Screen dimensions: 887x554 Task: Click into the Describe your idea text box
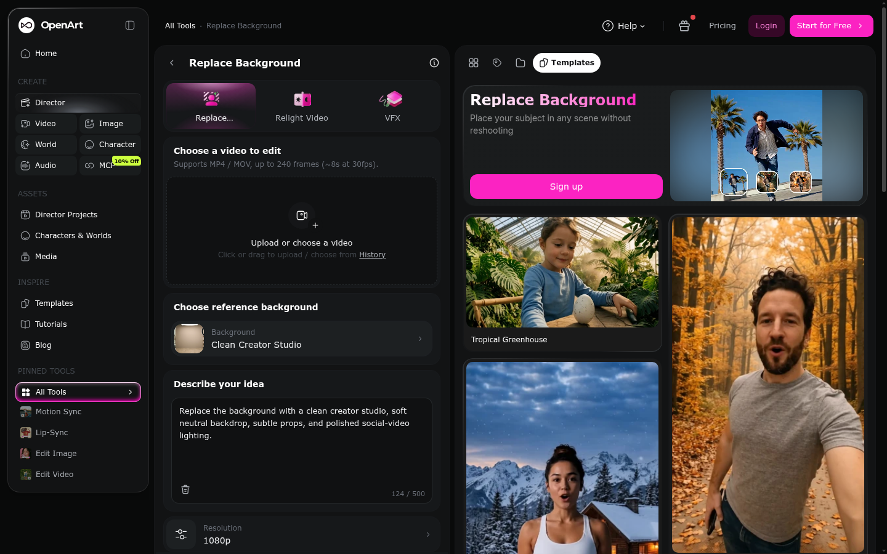coord(302,444)
